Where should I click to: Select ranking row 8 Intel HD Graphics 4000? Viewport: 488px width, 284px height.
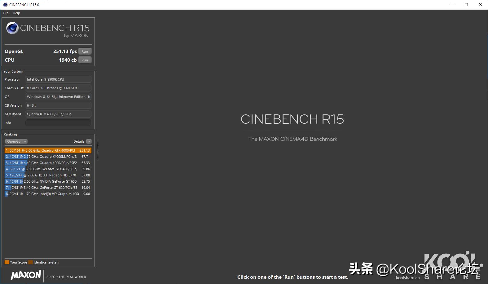coord(48,194)
